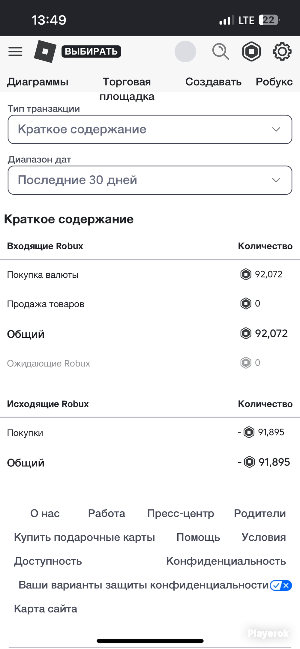Open the hamburger navigation menu
The height and width of the screenshot is (649, 300).
tap(15, 52)
